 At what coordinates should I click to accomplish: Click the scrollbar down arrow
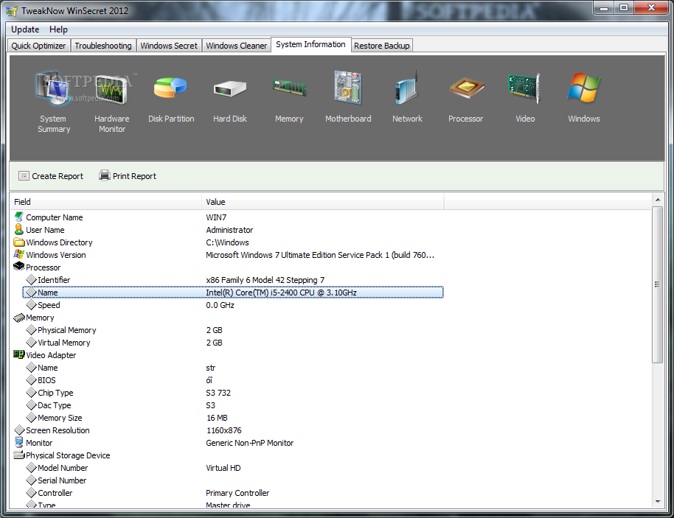(x=657, y=501)
